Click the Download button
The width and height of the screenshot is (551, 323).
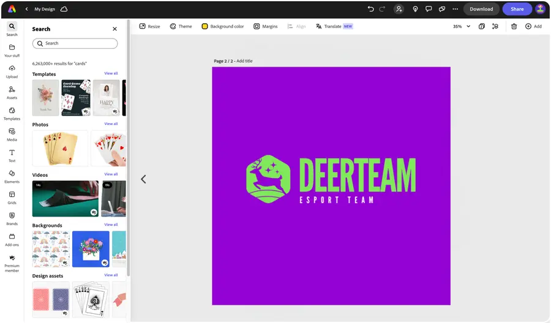481,9
